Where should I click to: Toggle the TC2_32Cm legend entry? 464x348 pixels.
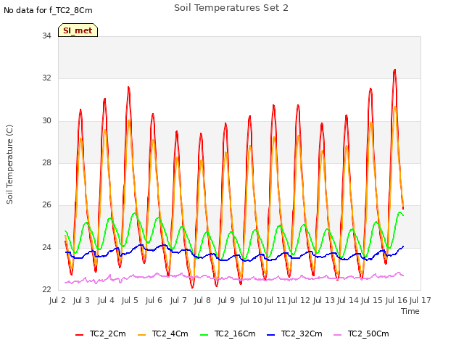[x=294, y=333]
